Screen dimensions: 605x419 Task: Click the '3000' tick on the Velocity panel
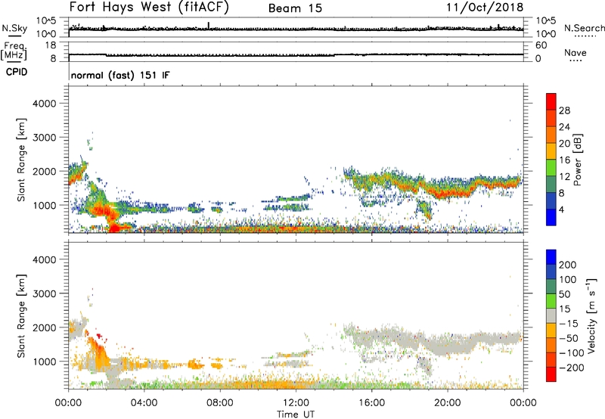tap(44, 293)
